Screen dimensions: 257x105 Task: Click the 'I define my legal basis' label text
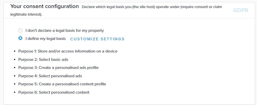point(46,39)
